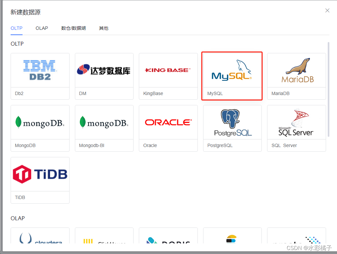Select the MySQL dolphin logo card
The height and width of the screenshot is (254, 337).
coord(232,76)
